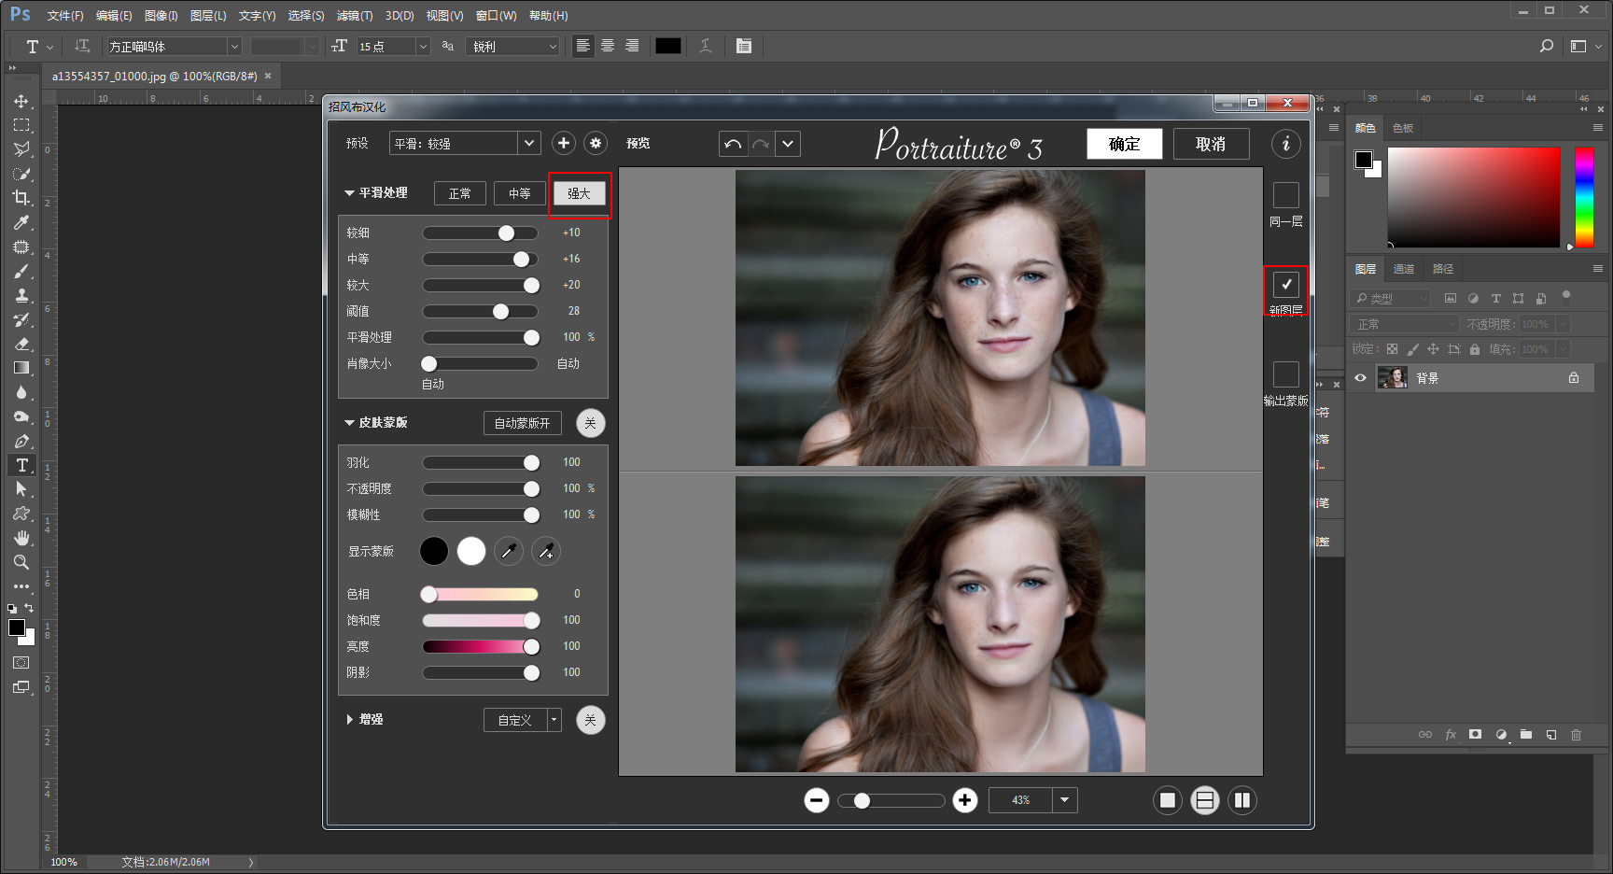Select the Gradient tool
1613x874 pixels.
[x=21, y=368]
